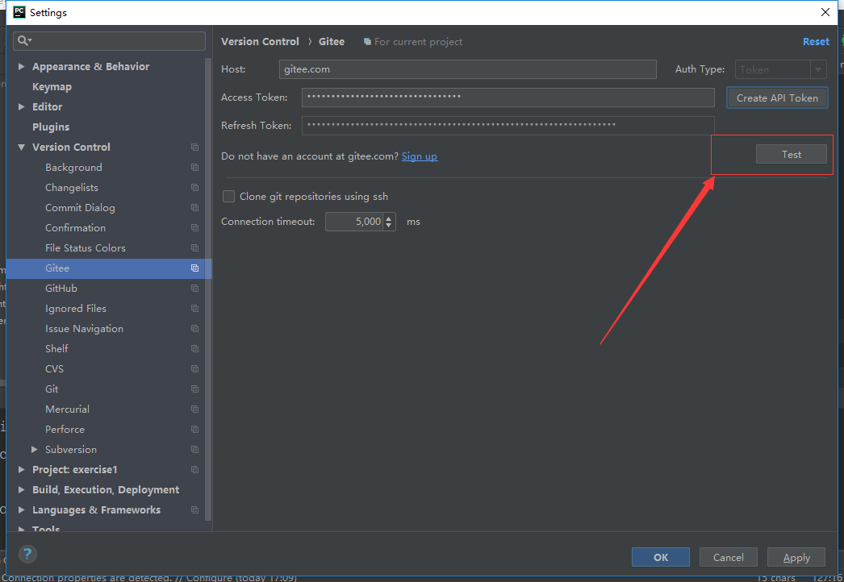This screenshot has height=582, width=844.
Task: Close the Settings dialog window
Action: click(x=825, y=12)
